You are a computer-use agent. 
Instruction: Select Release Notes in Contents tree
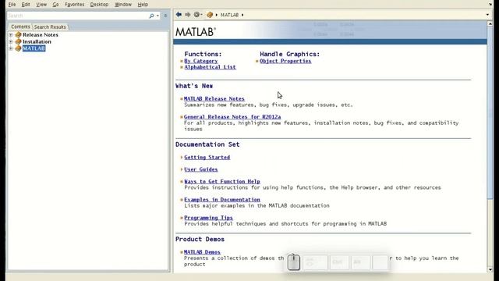41,34
